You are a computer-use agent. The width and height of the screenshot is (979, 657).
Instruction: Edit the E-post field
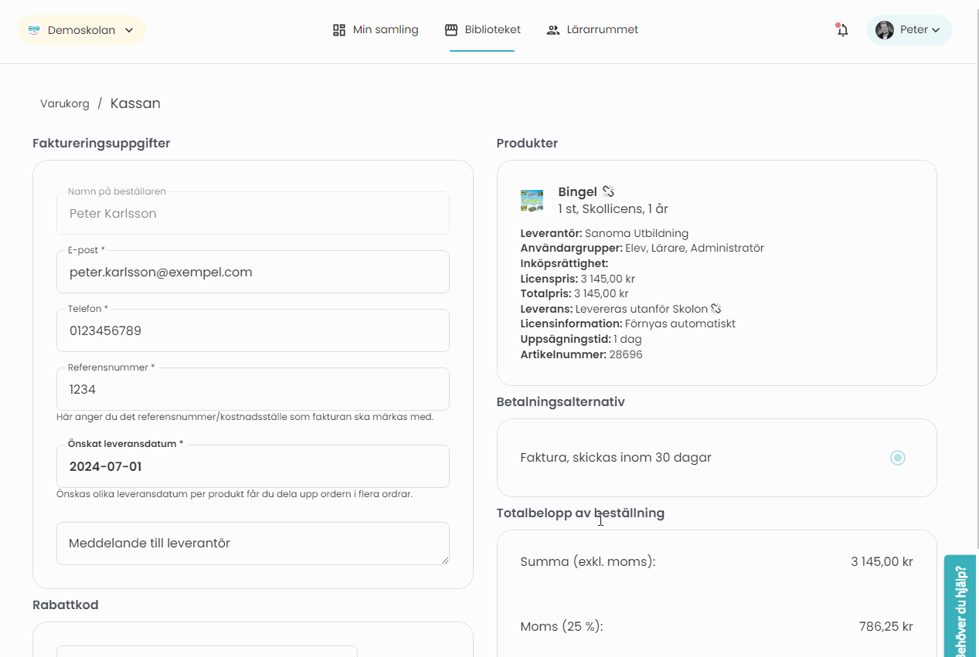coord(253,272)
